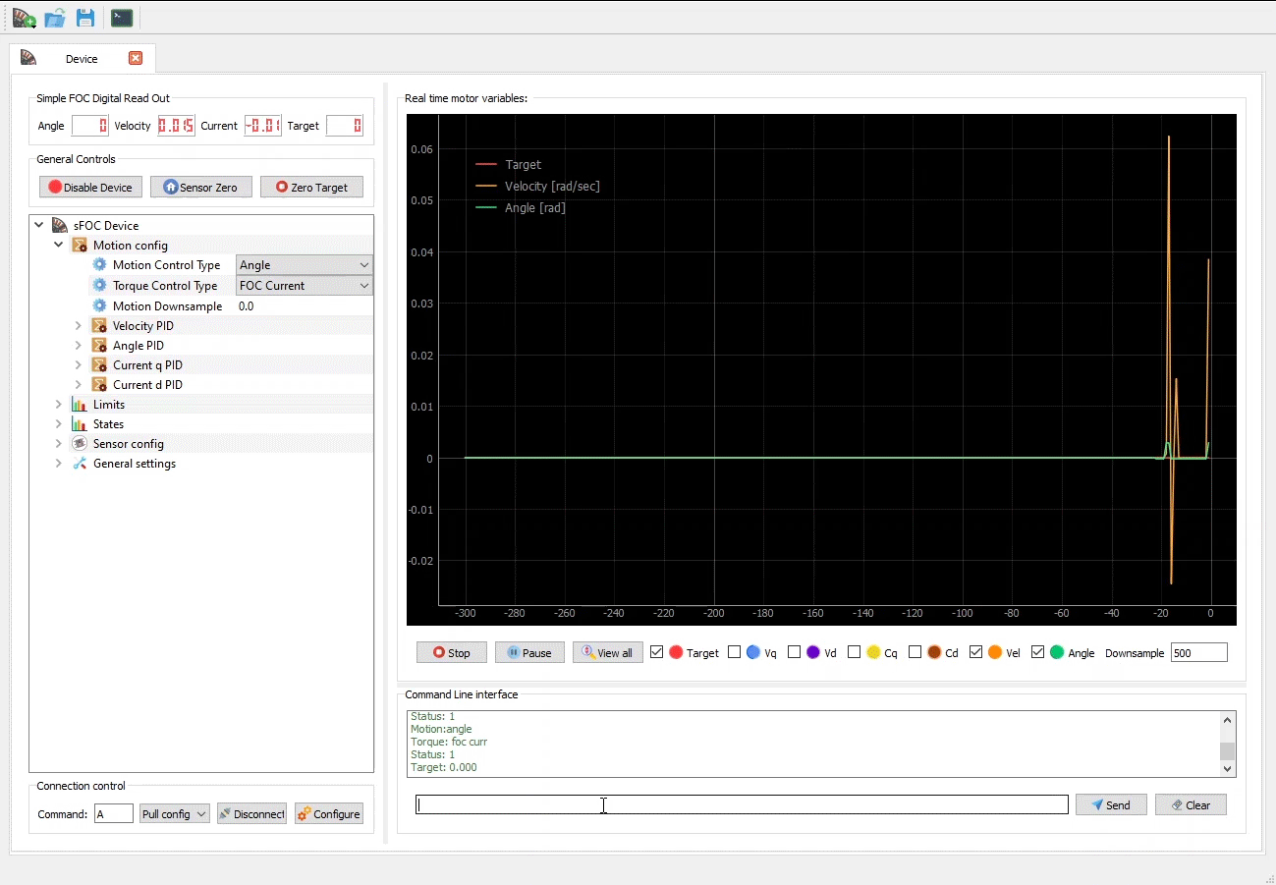Click the add new device toolbar icon

pyautogui.click(x=24, y=17)
